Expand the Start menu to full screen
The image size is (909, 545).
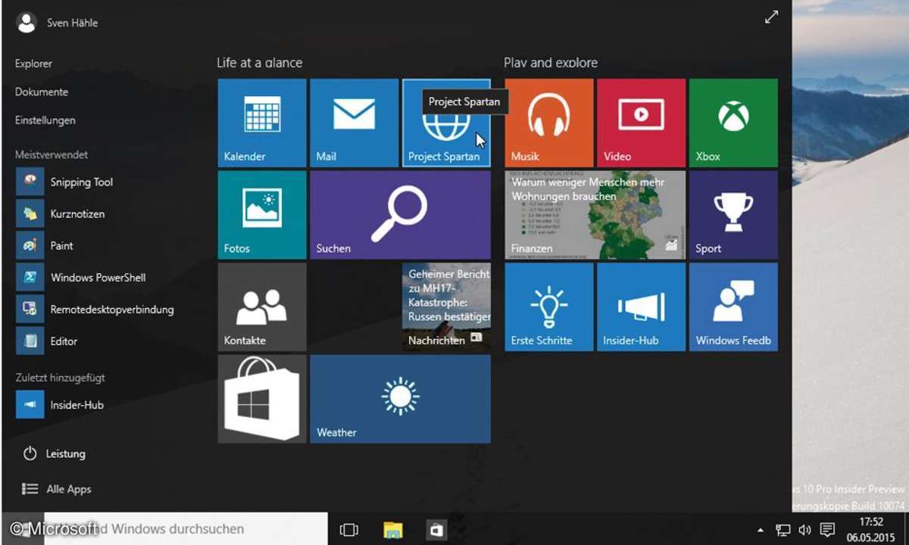pyautogui.click(x=771, y=17)
